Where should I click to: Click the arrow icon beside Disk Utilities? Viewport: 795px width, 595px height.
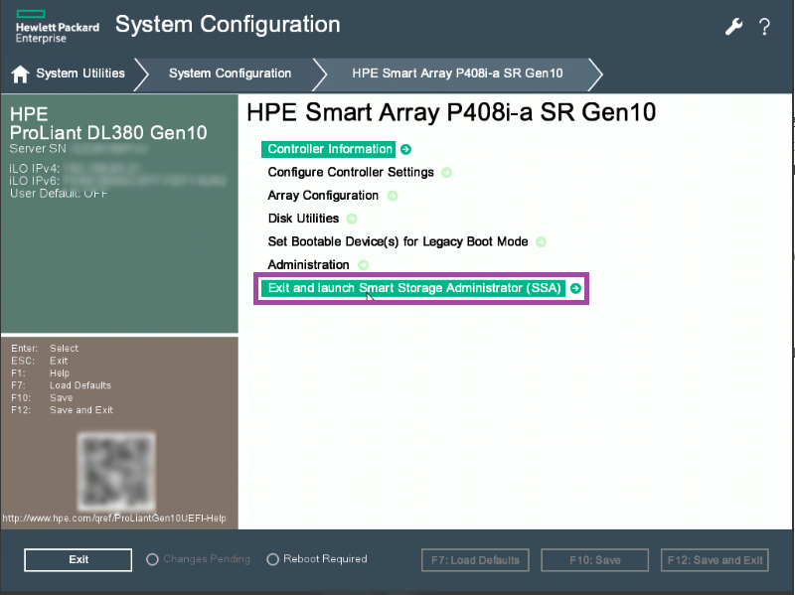coord(352,219)
